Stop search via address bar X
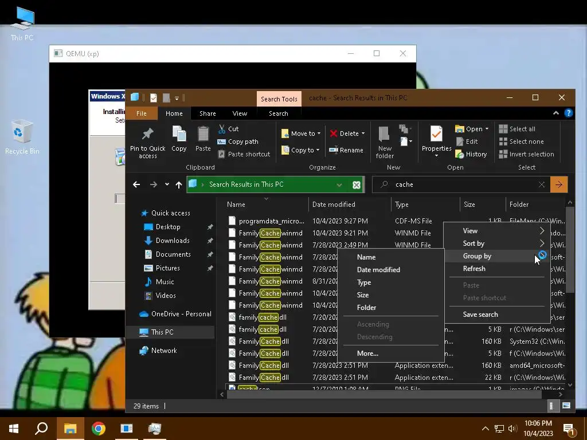Screen dimensions: 587x440 [357, 184]
